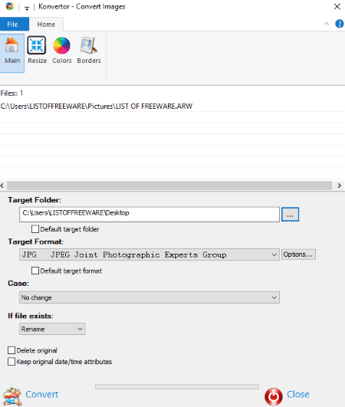Collapse the ribbon with the chevron

327,24
